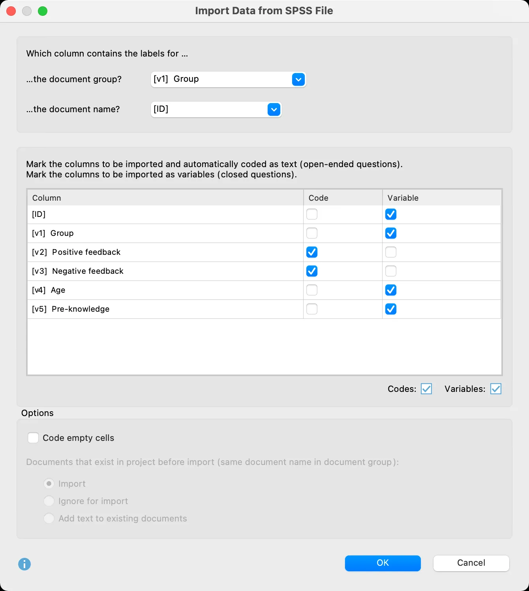Open the document name dropdown
Screen dimensions: 529x591
216,109
